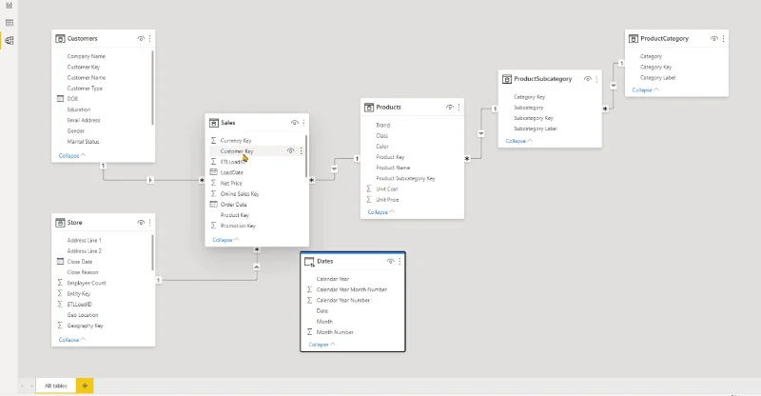Click the Store table header icon
Image resolution: width=761 pixels, height=396 pixels.
pyautogui.click(x=60, y=223)
